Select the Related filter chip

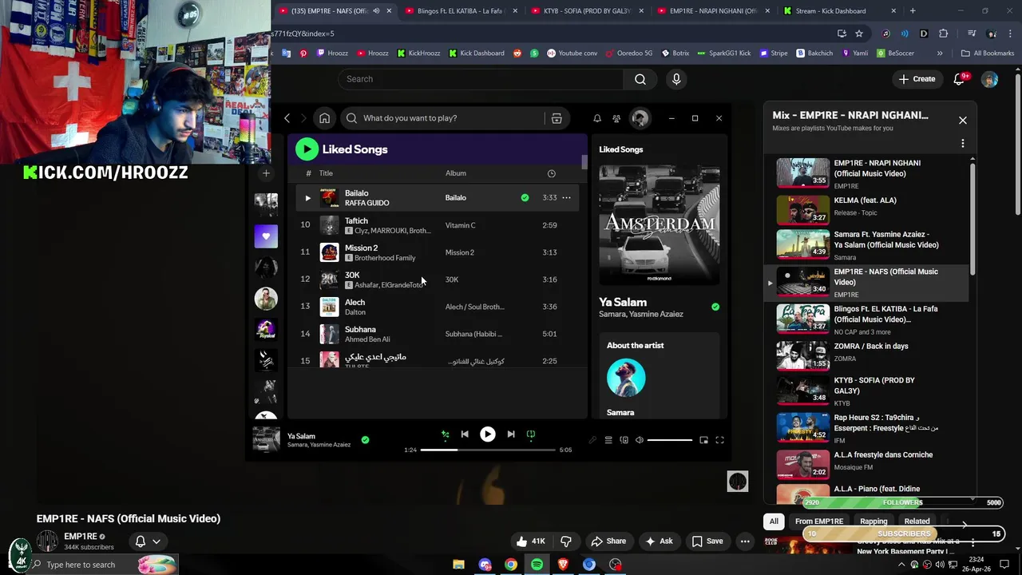[x=917, y=521]
